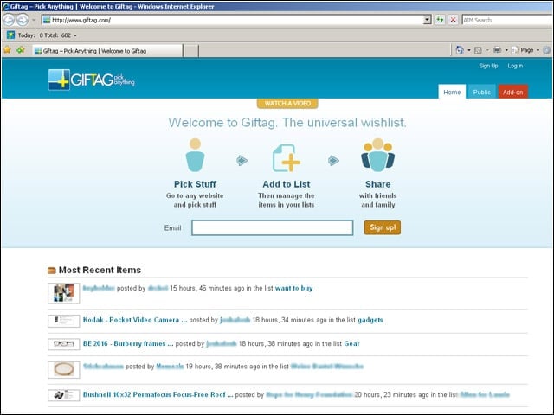Click the browser Back arrow button
This screenshot has width=554, height=415.
click(x=9, y=20)
